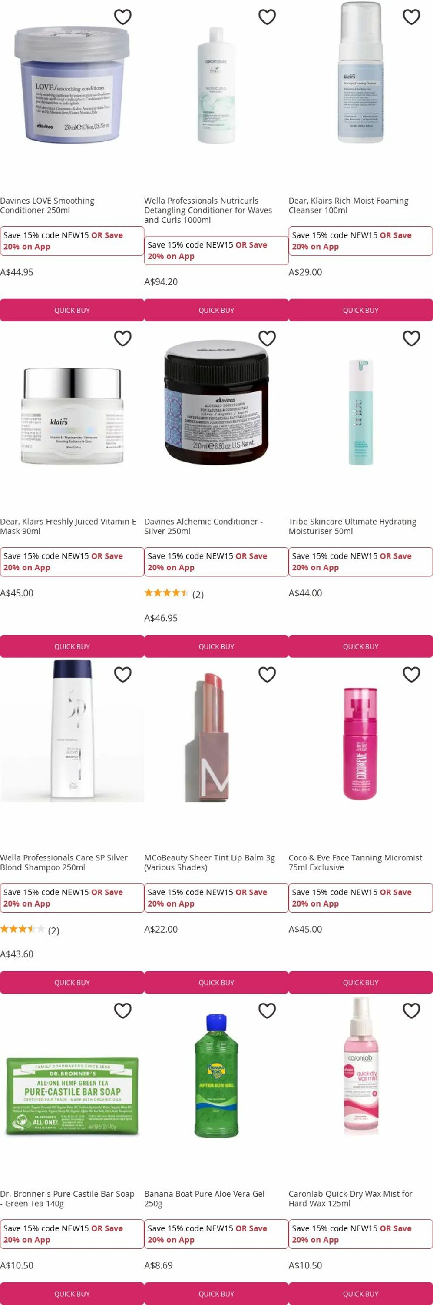This screenshot has width=433, height=1305.
Task: Open Caronlab Quick-Dry Wax Mist product link
Action: [x=350, y=1198]
